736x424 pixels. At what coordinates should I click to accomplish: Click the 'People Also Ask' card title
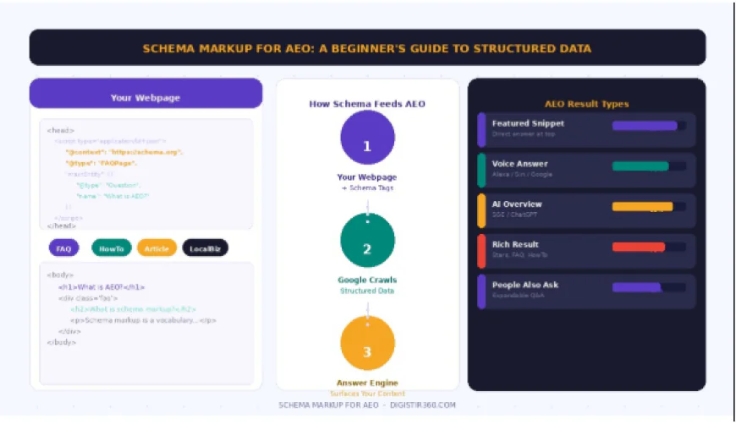click(525, 285)
